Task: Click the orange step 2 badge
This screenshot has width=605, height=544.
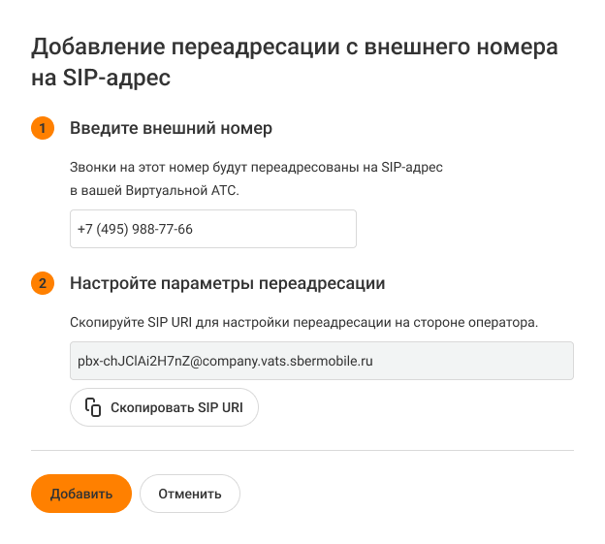Action: click(x=43, y=284)
